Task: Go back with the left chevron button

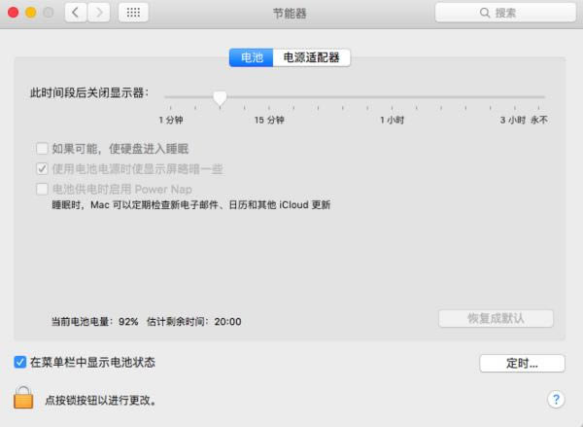Action: point(76,13)
